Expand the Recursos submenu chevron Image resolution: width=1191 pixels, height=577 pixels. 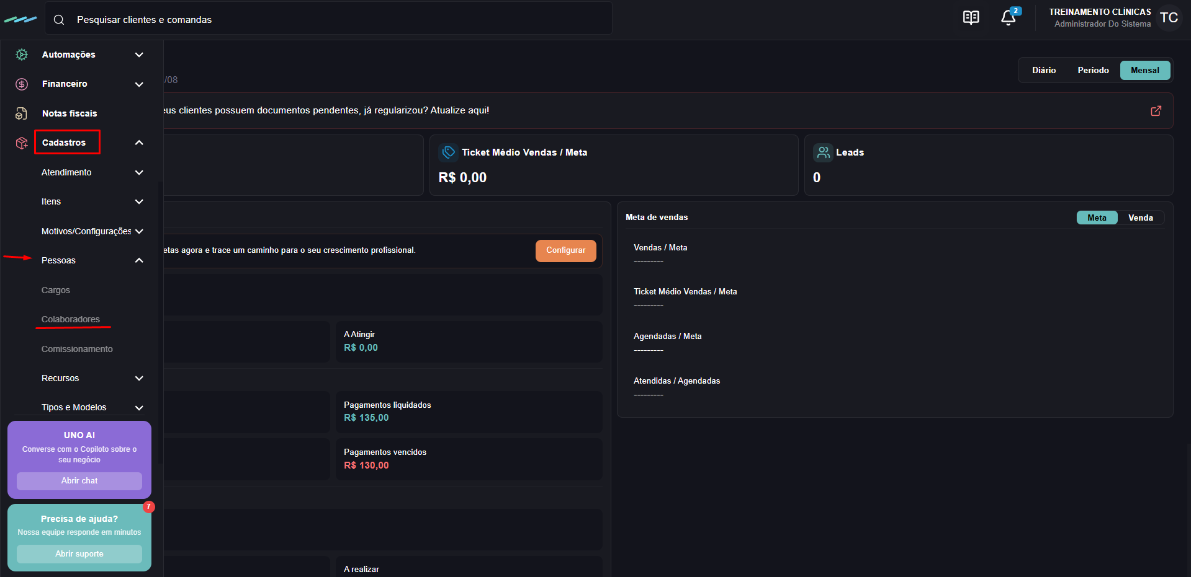(139, 378)
